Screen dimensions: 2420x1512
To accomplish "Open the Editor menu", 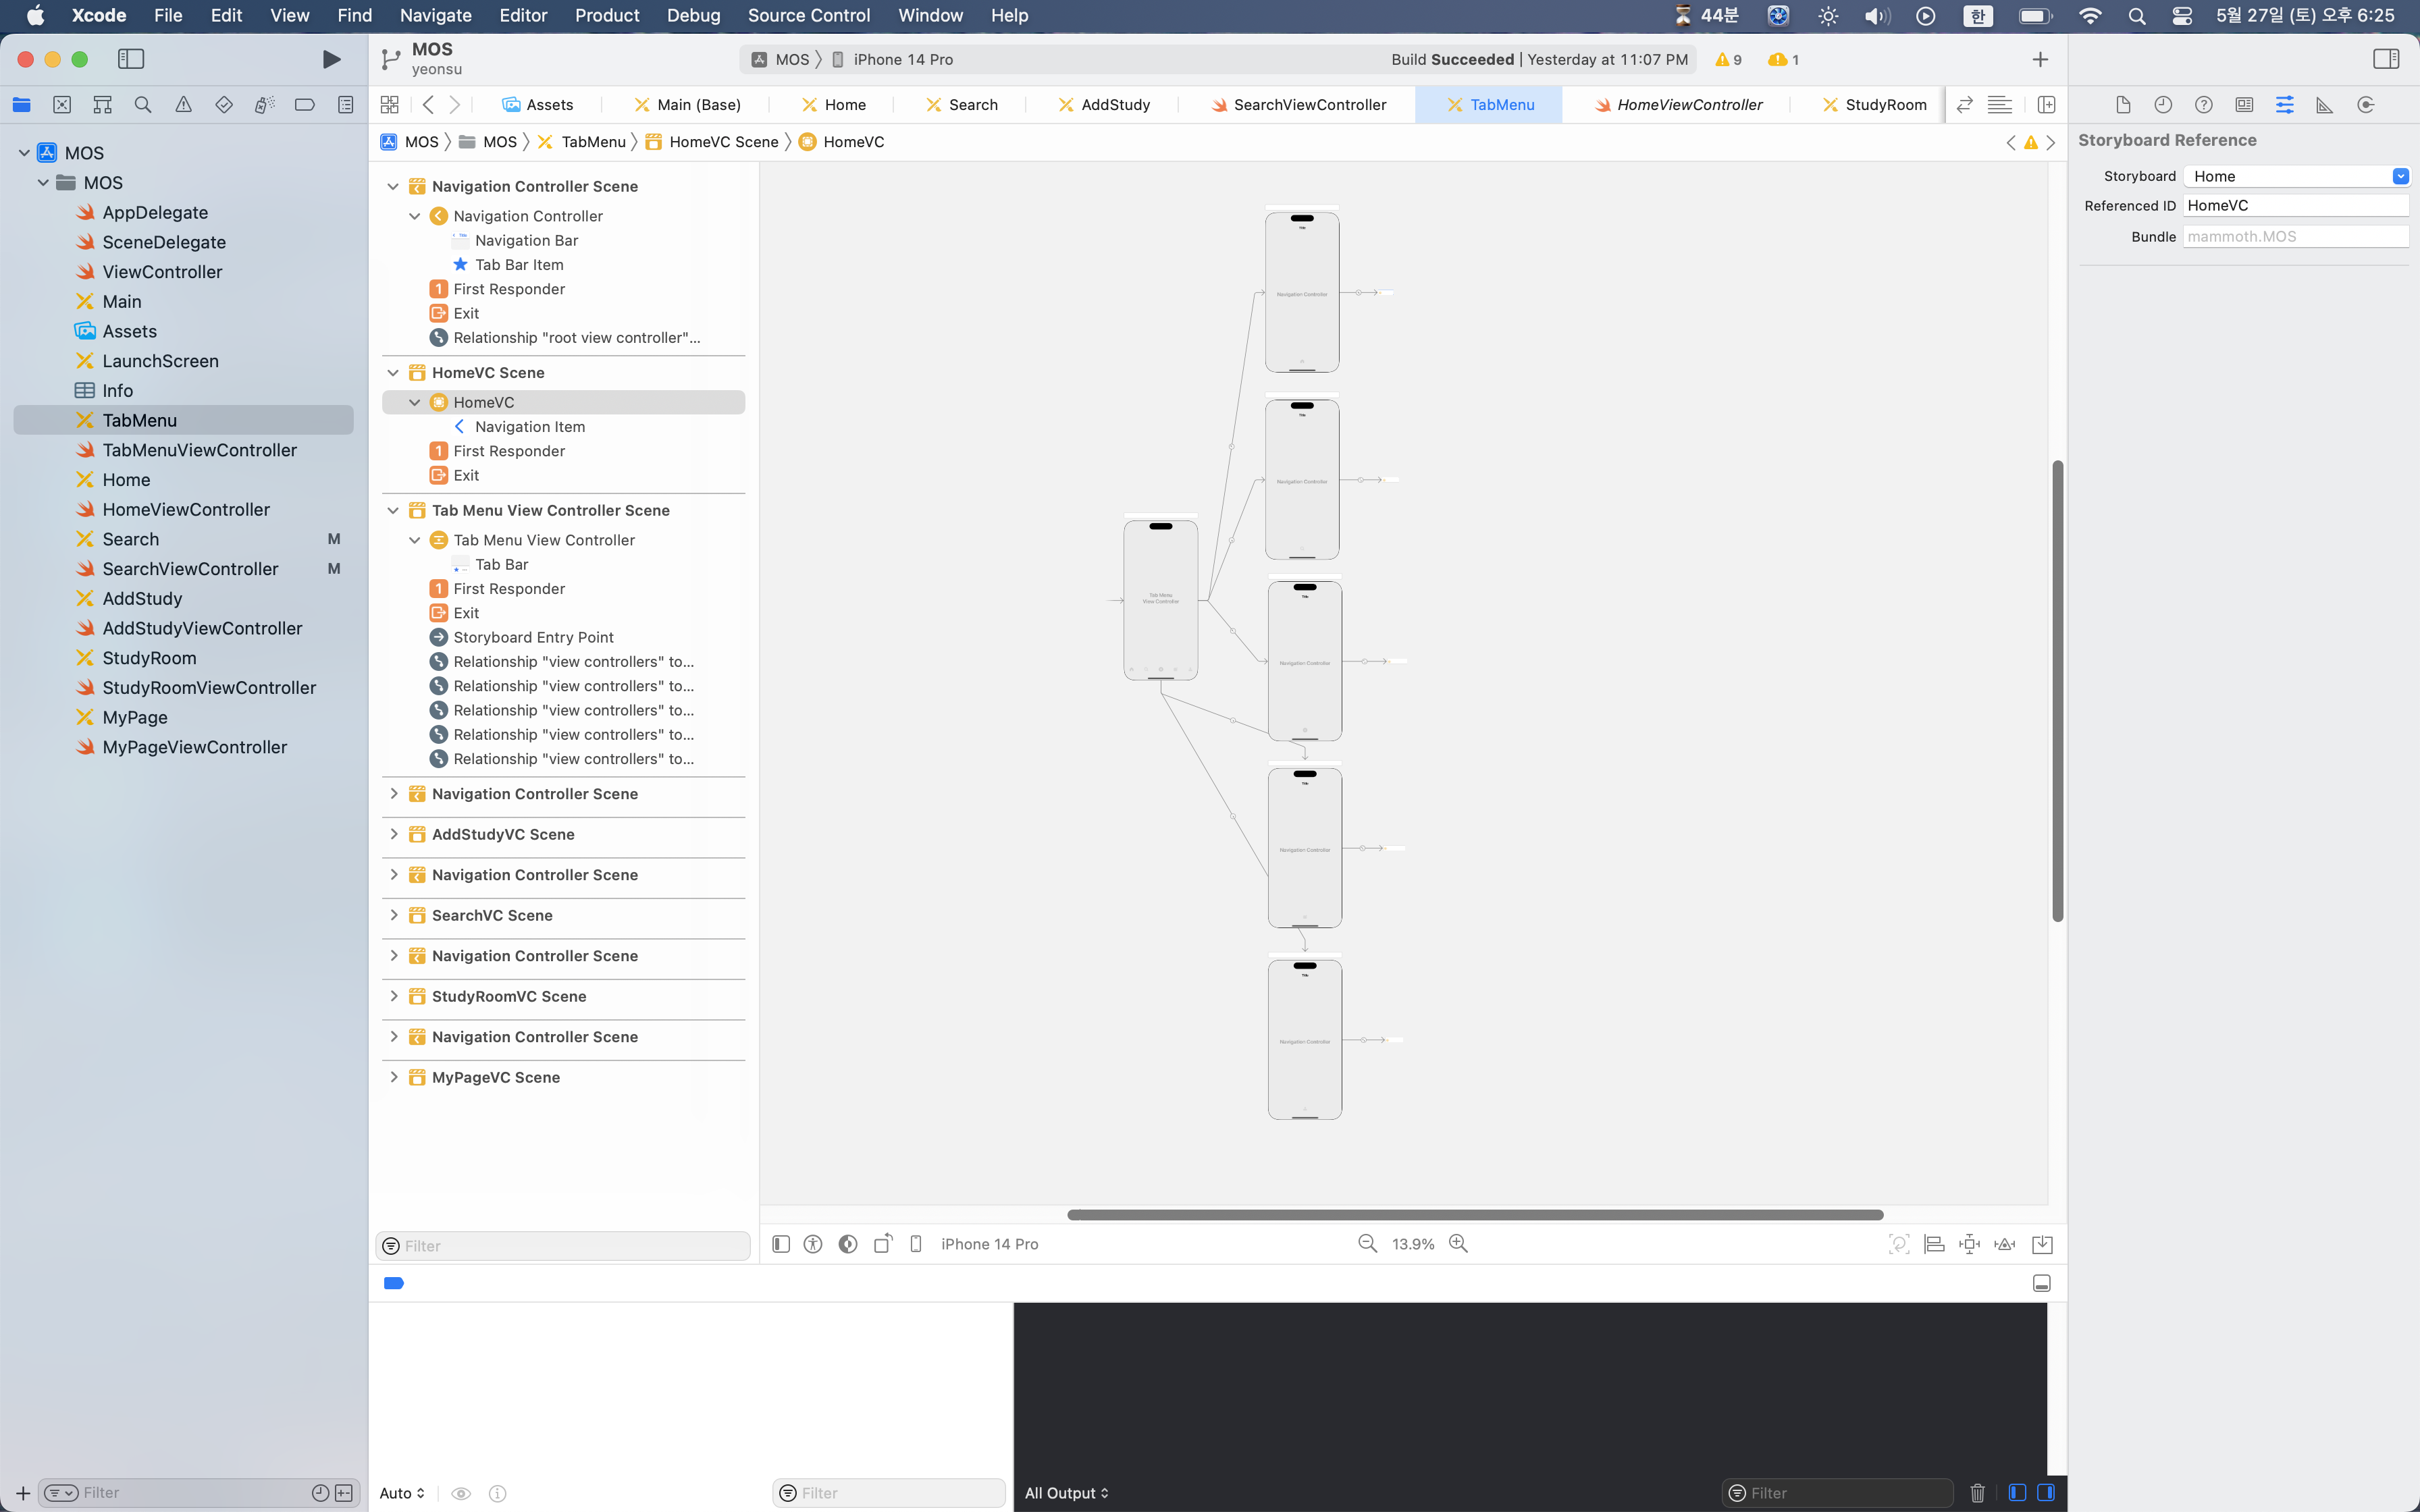I will click(523, 15).
